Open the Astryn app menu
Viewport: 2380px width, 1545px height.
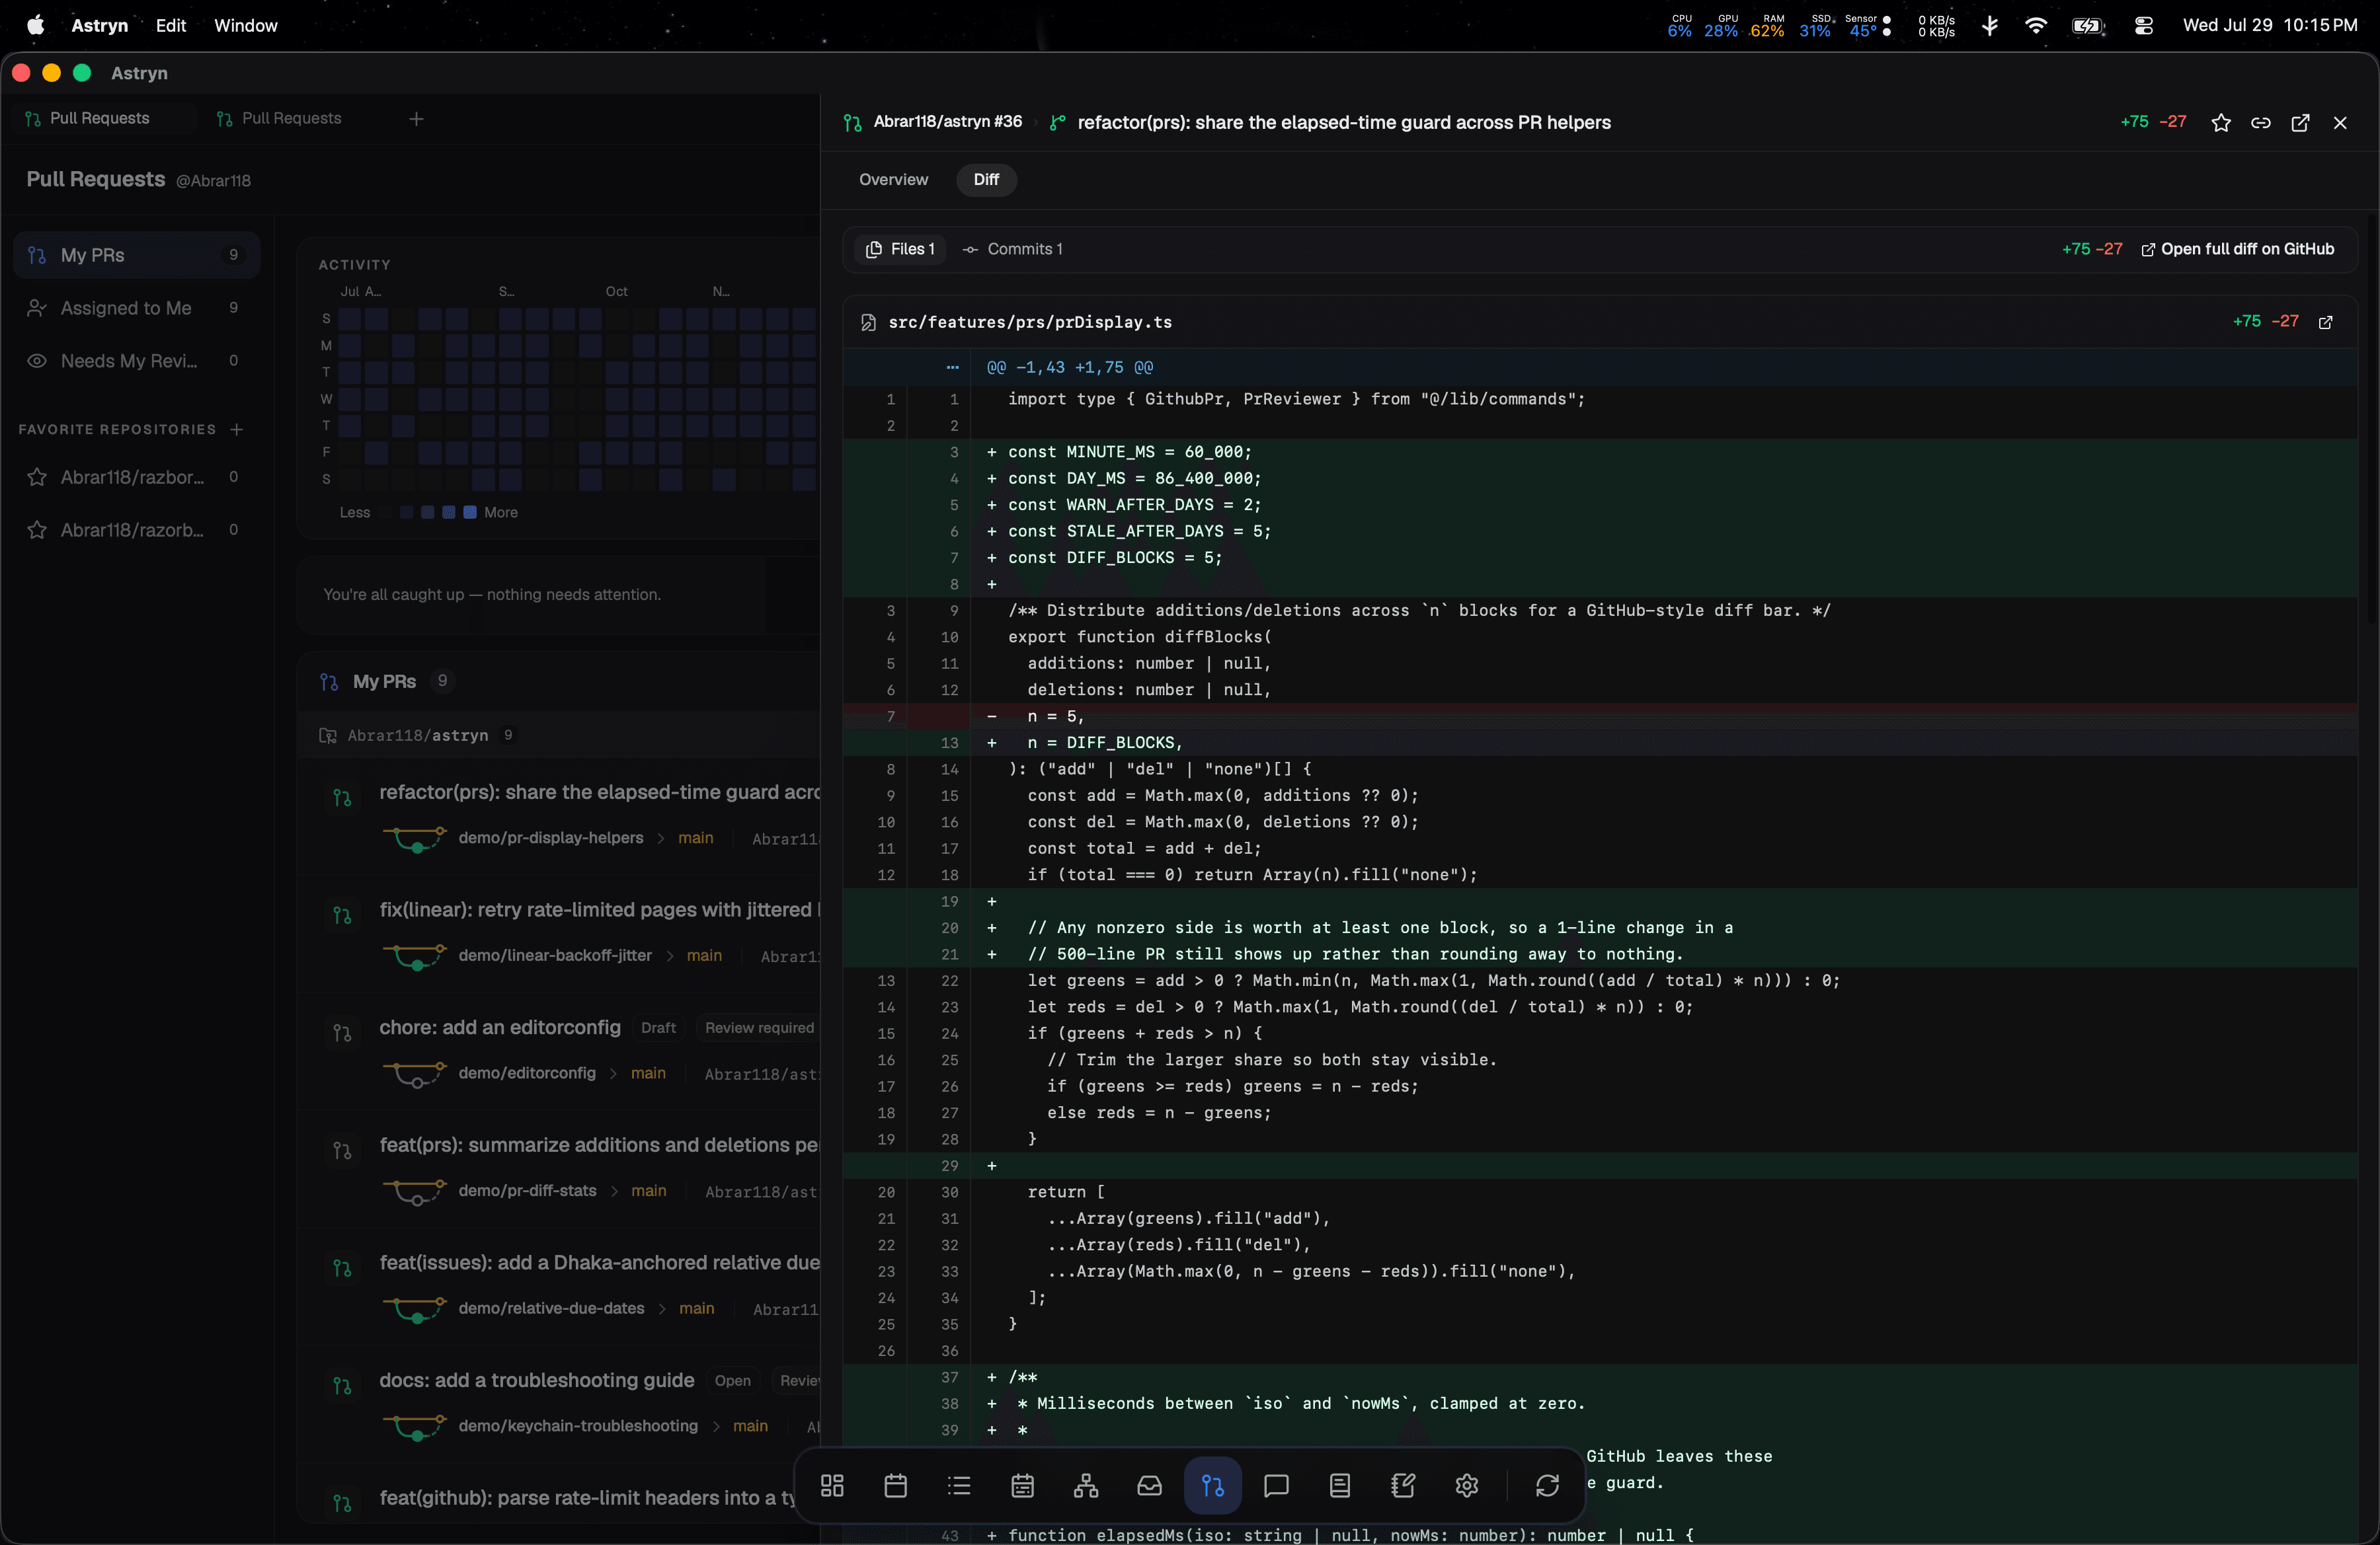click(x=100, y=25)
